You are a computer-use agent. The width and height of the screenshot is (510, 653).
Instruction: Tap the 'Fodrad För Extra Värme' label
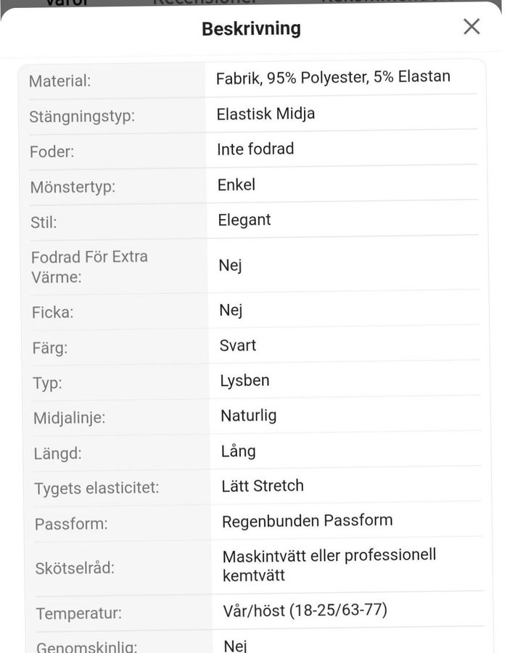pyautogui.click(x=89, y=266)
